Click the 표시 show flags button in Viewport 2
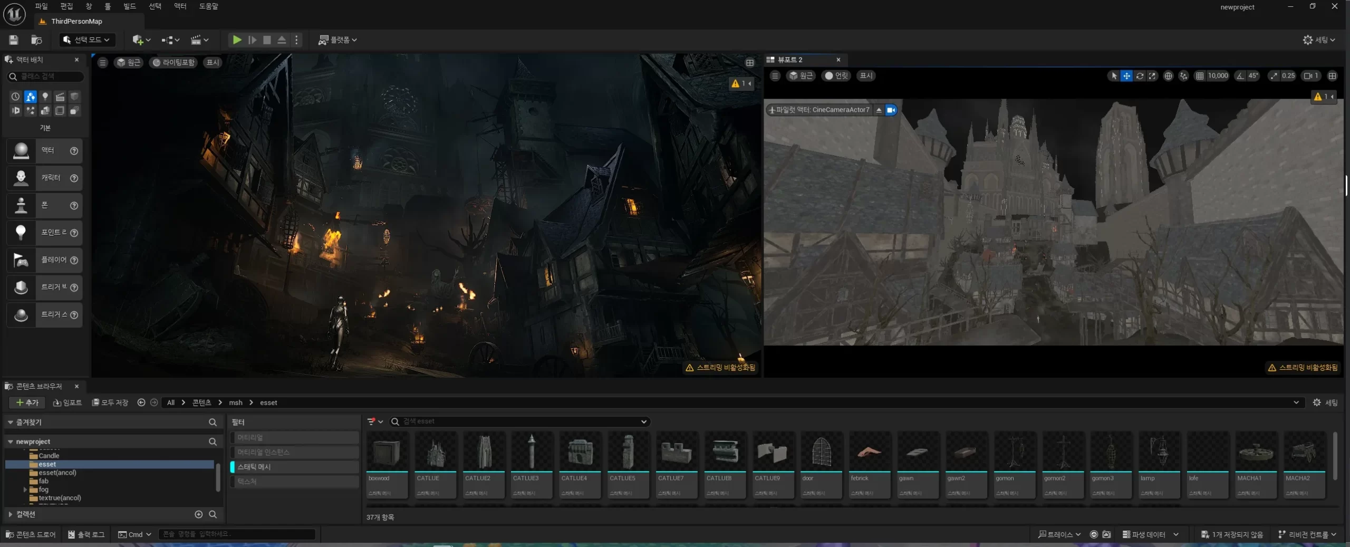This screenshot has height=547, width=1350. click(866, 76)
